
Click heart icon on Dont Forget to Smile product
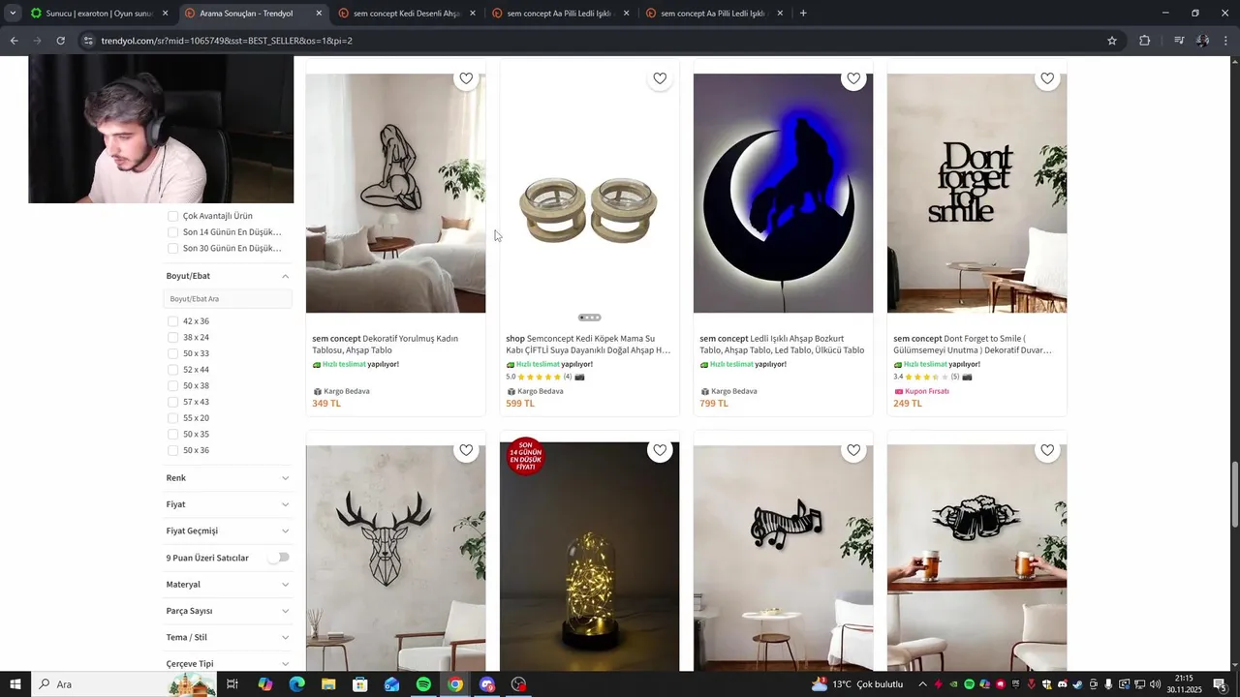point(1047,78)
